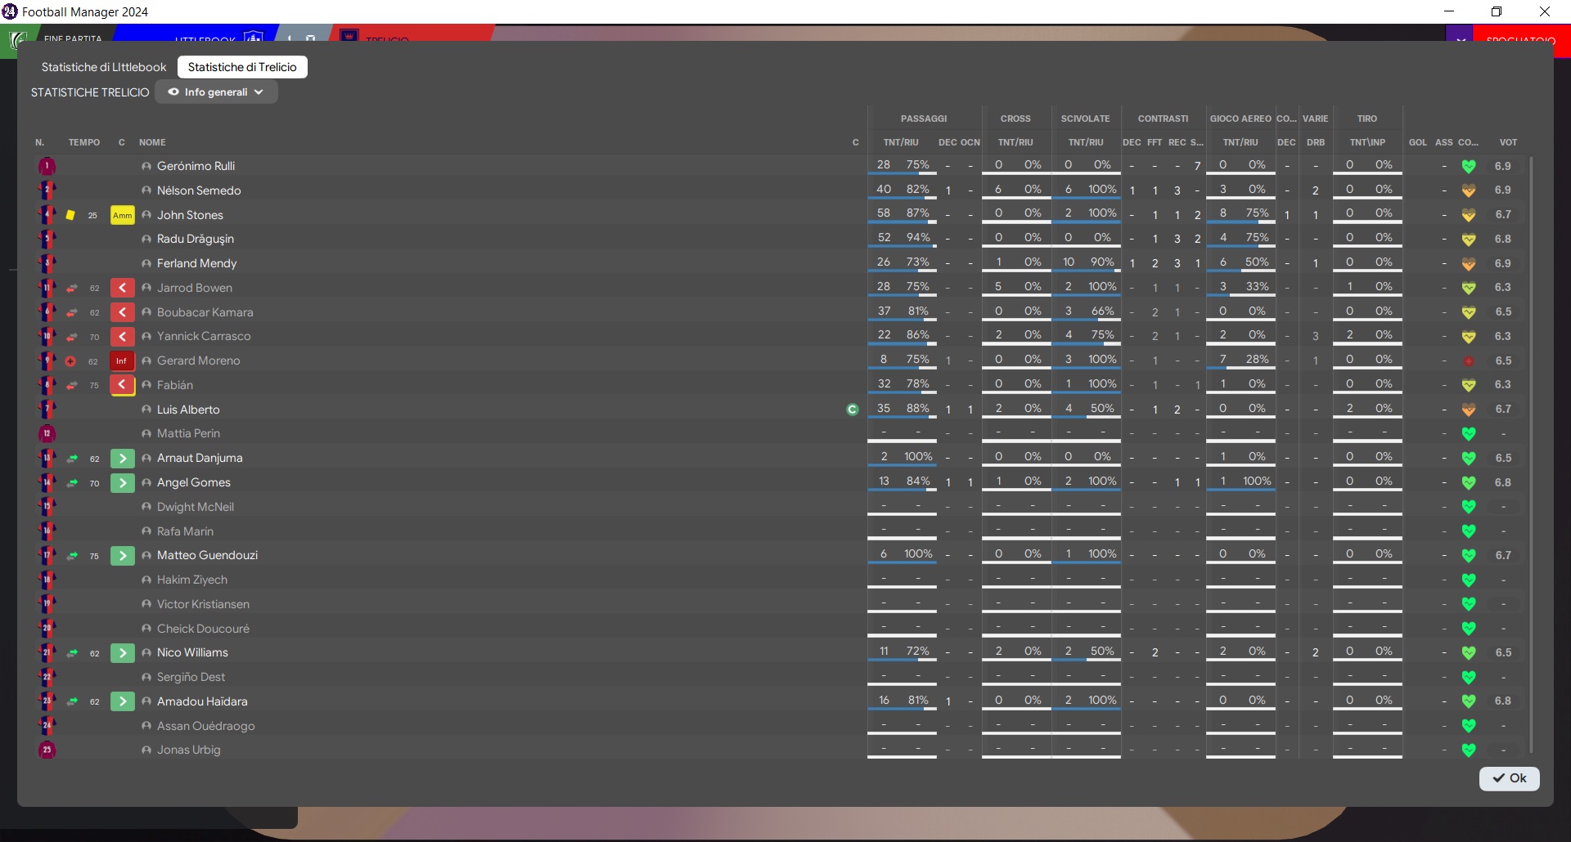The width and height of the screenshot is (1571, 842).
Task: Click the captain C icon for Luis Alberto
Action: 853,410
